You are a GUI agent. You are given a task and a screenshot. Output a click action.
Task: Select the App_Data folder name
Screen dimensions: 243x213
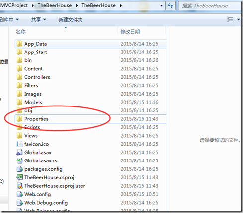35,44
